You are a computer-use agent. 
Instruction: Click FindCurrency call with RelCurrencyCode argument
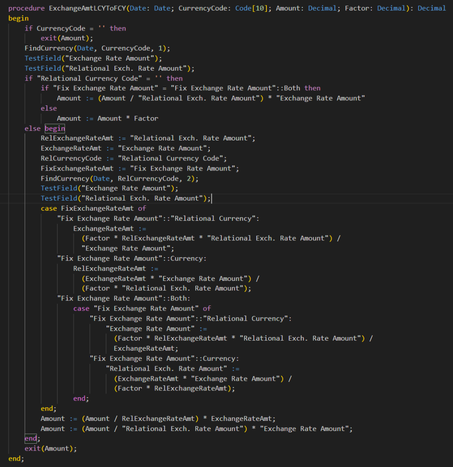click(x=120, y=178)
